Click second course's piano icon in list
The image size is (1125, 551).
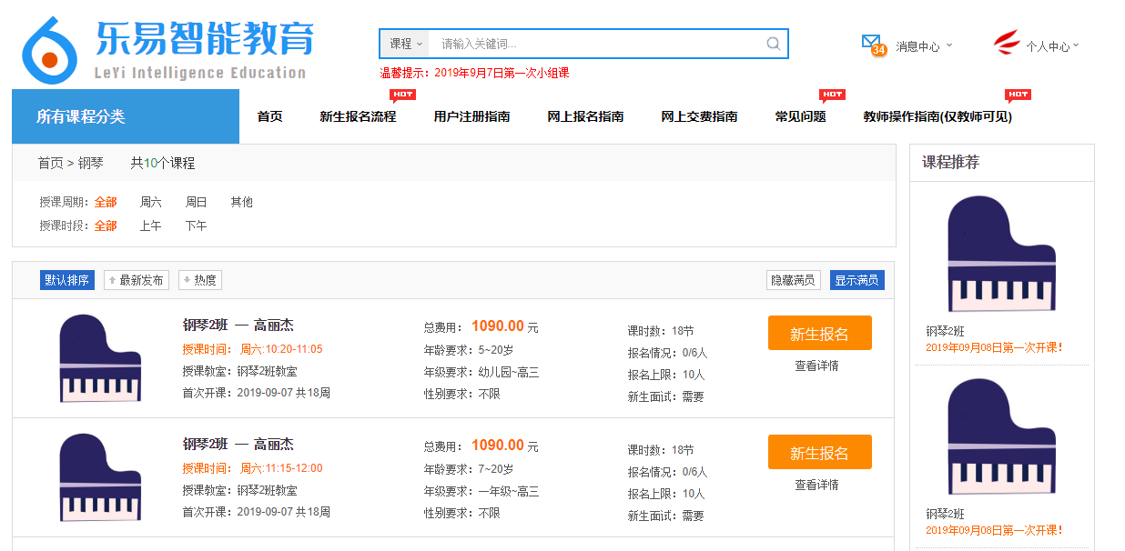(100, 477)
